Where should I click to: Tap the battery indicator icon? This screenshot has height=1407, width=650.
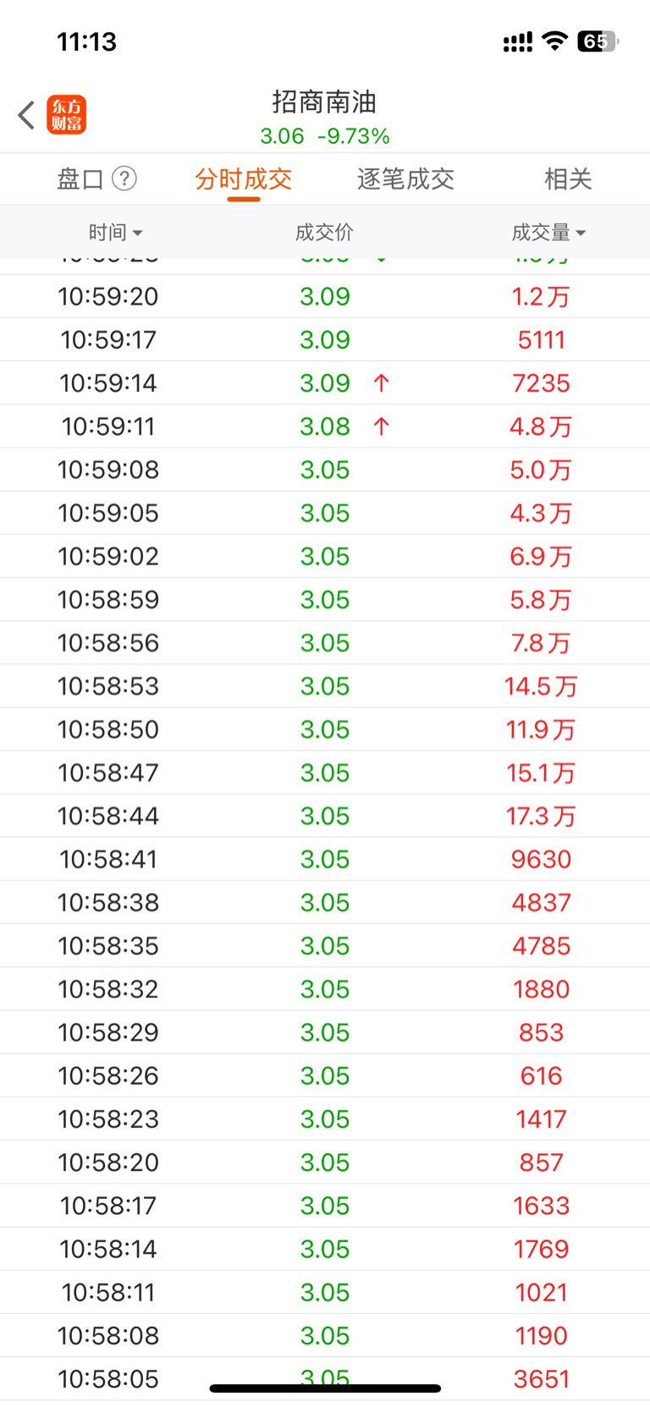(x=598, y=41)
